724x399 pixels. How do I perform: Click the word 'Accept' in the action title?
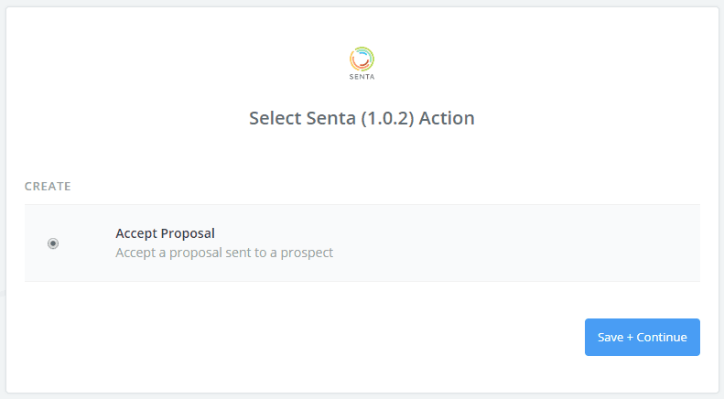[135, 233]
